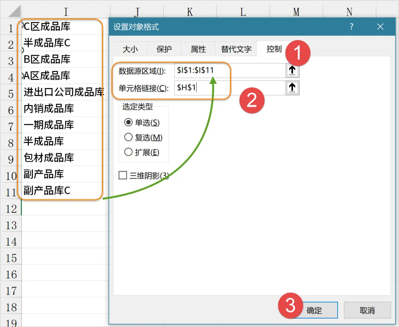
Task: Select column N header
Action: tap(349, 11)
